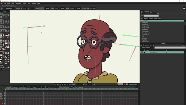
Task: Click the onion skins icon in timeline
Action: [46, 87]
